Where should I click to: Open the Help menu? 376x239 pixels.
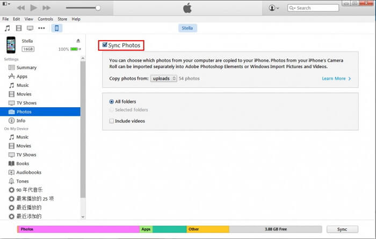coord(76,19)
